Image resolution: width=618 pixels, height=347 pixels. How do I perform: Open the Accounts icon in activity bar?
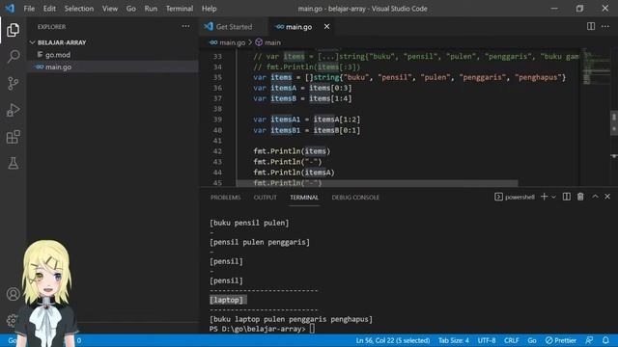[13, 294]
